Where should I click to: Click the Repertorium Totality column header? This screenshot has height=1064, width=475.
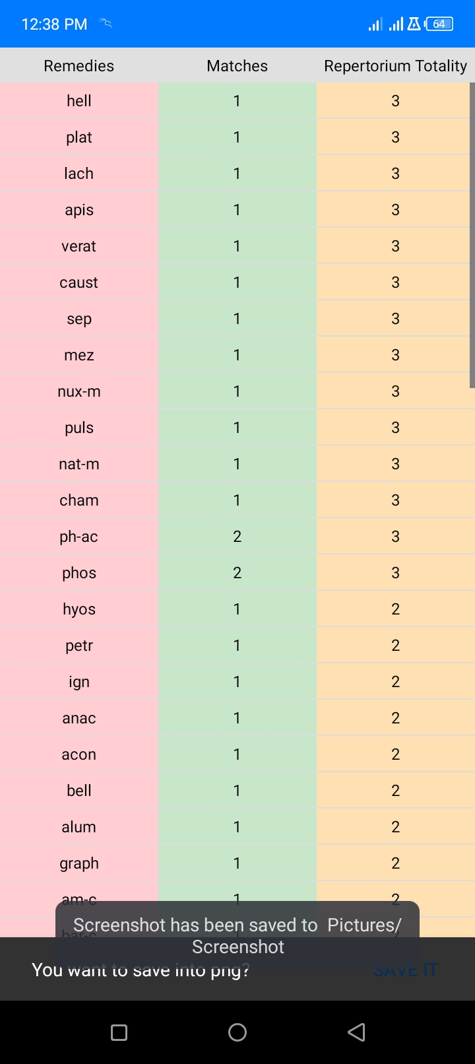[x=395, y=66]
